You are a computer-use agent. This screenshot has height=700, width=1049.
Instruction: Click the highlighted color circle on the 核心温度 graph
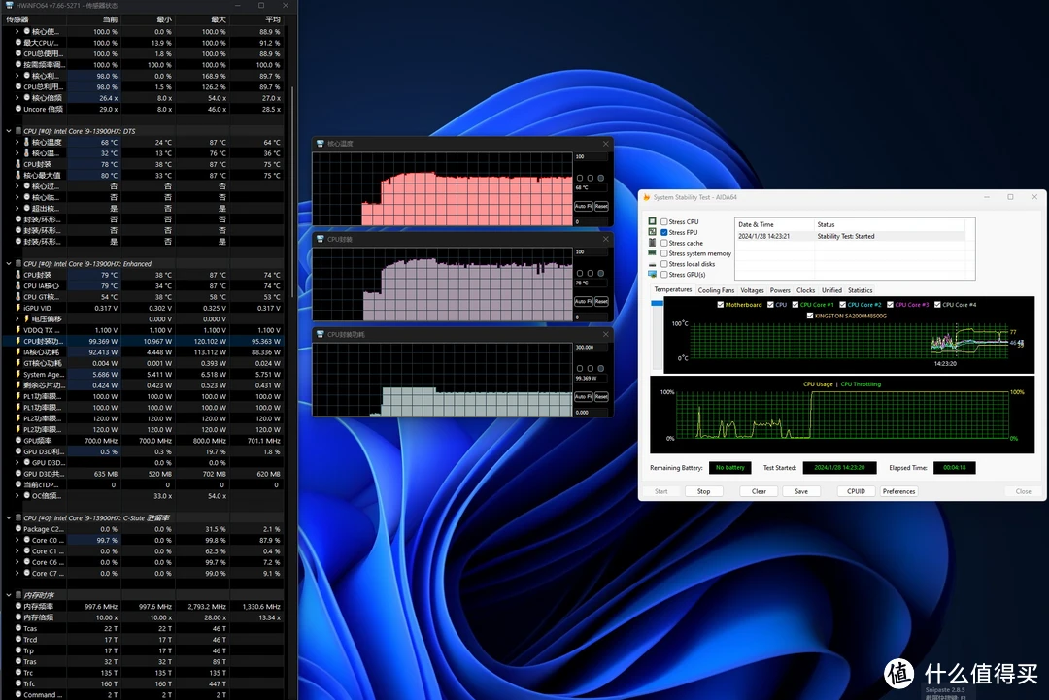coord(601,178)
